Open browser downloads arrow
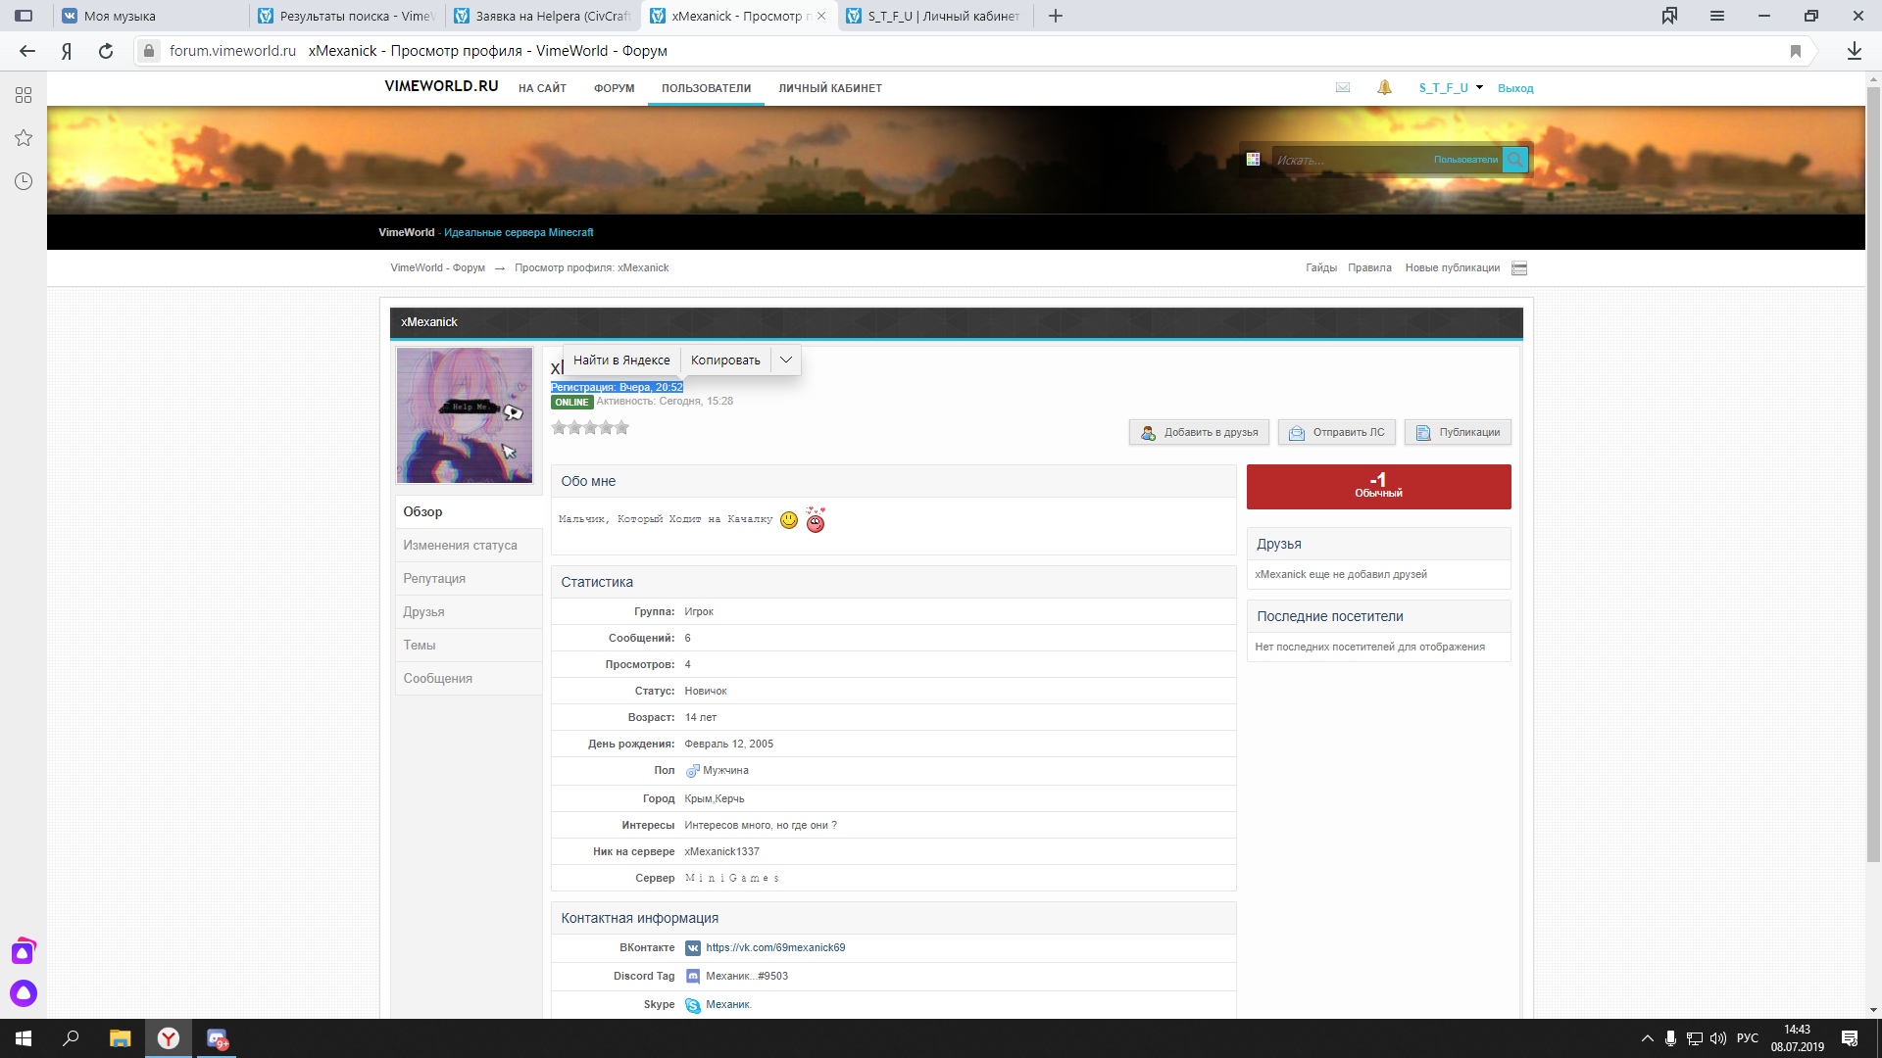1882x1058 pixels. [x=1854, y=51]
